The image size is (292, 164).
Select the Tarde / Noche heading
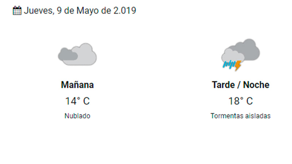pos(241,85)
